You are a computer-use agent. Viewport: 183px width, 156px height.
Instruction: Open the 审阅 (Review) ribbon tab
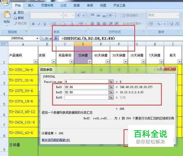tap(90, 5)
